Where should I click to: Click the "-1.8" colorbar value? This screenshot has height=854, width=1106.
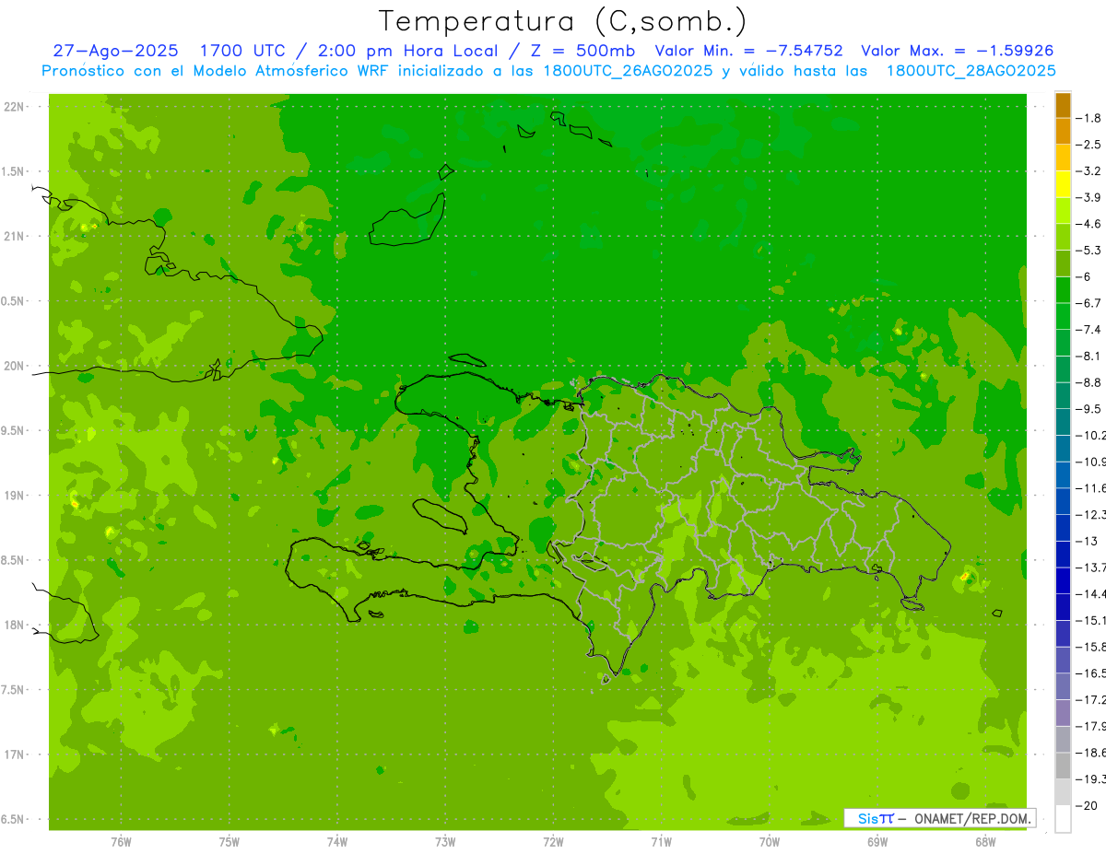click(x=1089, y=118)
